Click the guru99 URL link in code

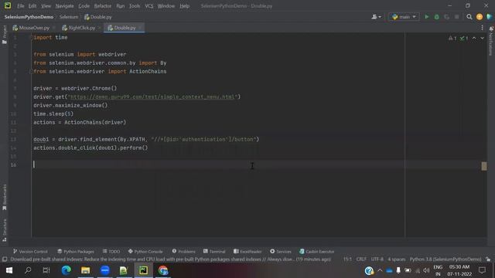click(153, 97)
